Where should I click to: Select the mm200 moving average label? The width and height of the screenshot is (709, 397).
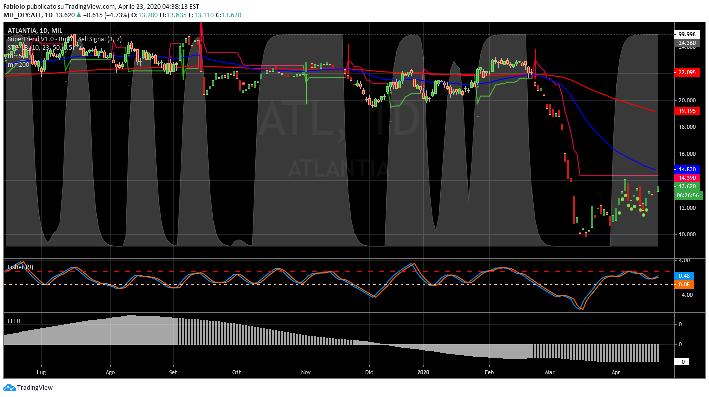tap(18, 64)
